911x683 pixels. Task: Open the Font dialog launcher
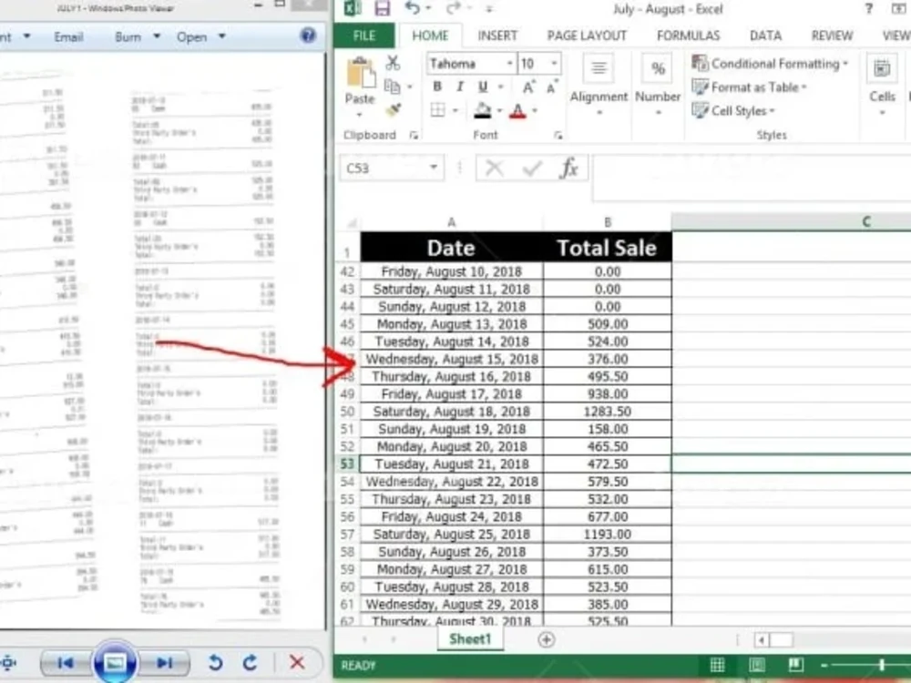558,136
